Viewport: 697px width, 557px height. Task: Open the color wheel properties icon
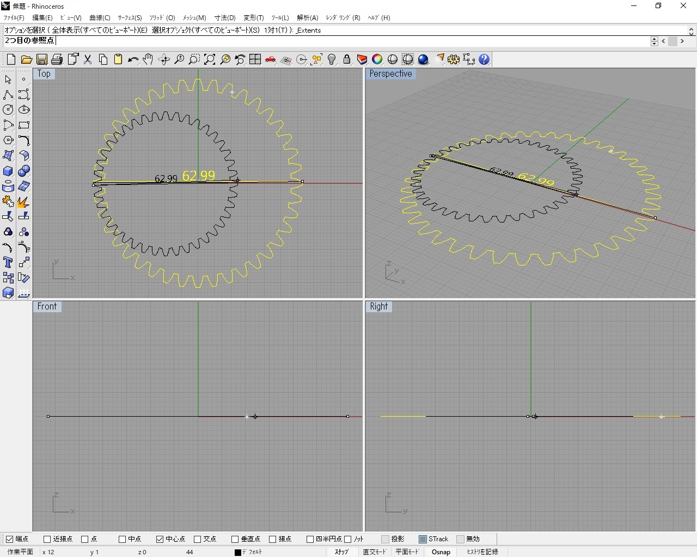[377, 59]
